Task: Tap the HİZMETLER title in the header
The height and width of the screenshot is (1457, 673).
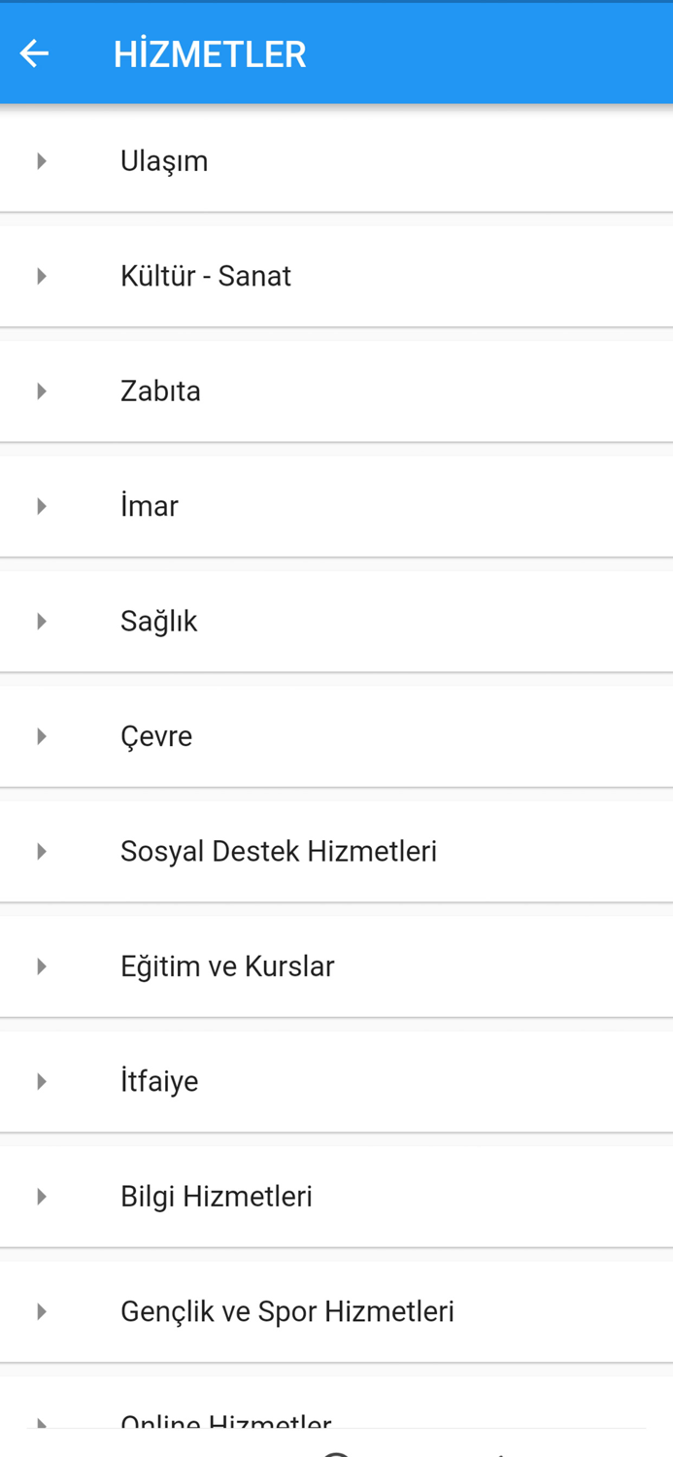Action: [209, 53]
